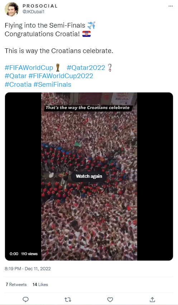178x305 pixels.
Task: Open the PROSOCIAL display name
Action: point(40,6)
